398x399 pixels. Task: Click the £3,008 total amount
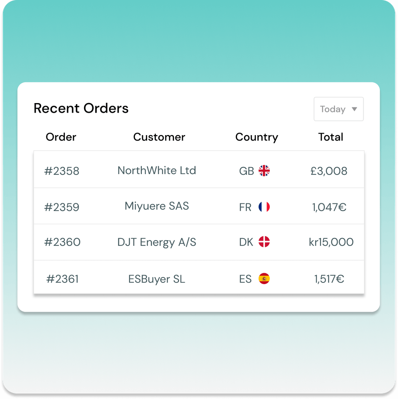pyautogui.click(x=329, y=171)
